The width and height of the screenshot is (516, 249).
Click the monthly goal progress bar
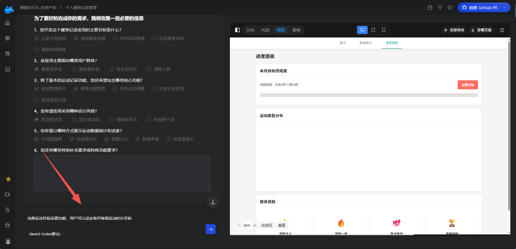[369, 95]
